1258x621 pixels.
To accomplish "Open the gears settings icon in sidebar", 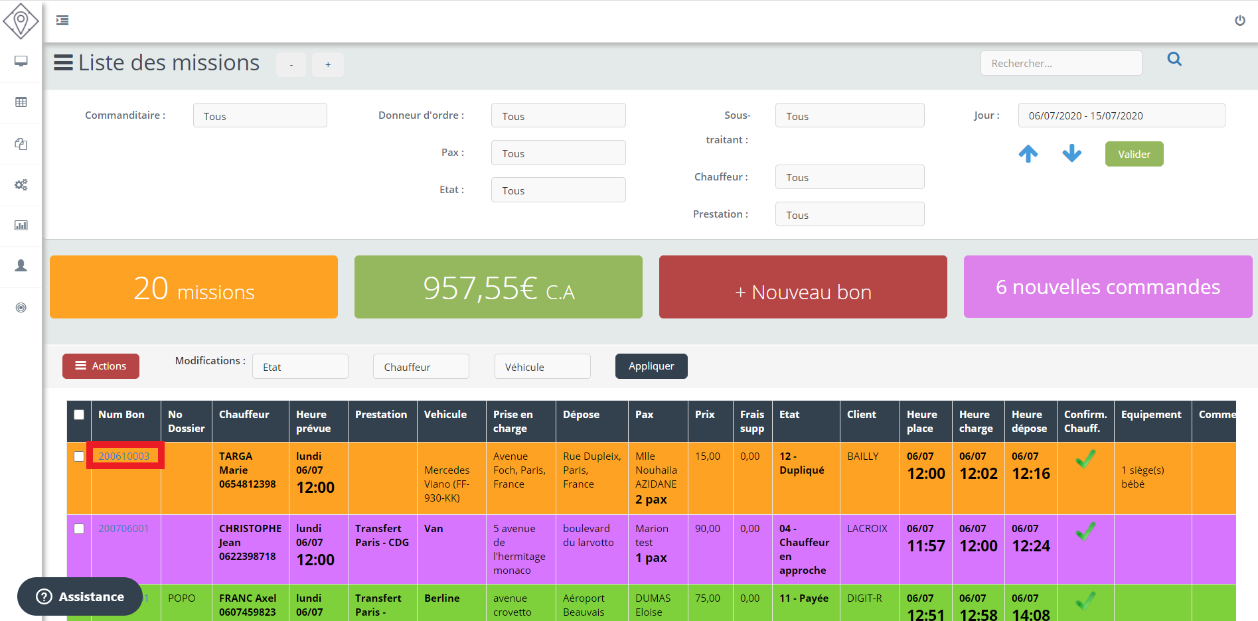I will click(x=21, y=184).
